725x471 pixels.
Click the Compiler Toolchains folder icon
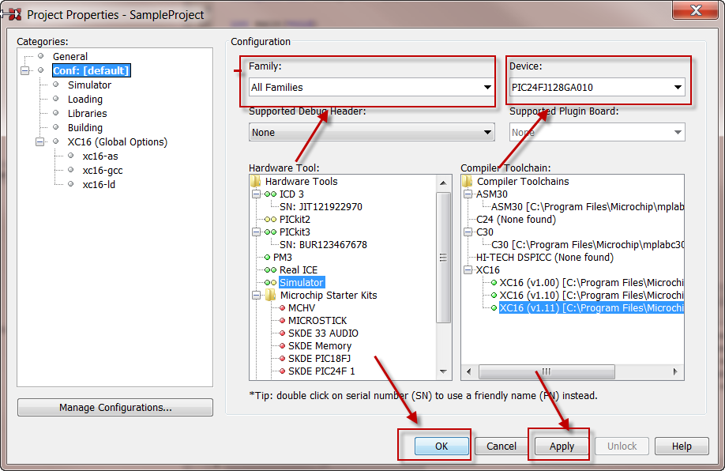tap(468, 182)
